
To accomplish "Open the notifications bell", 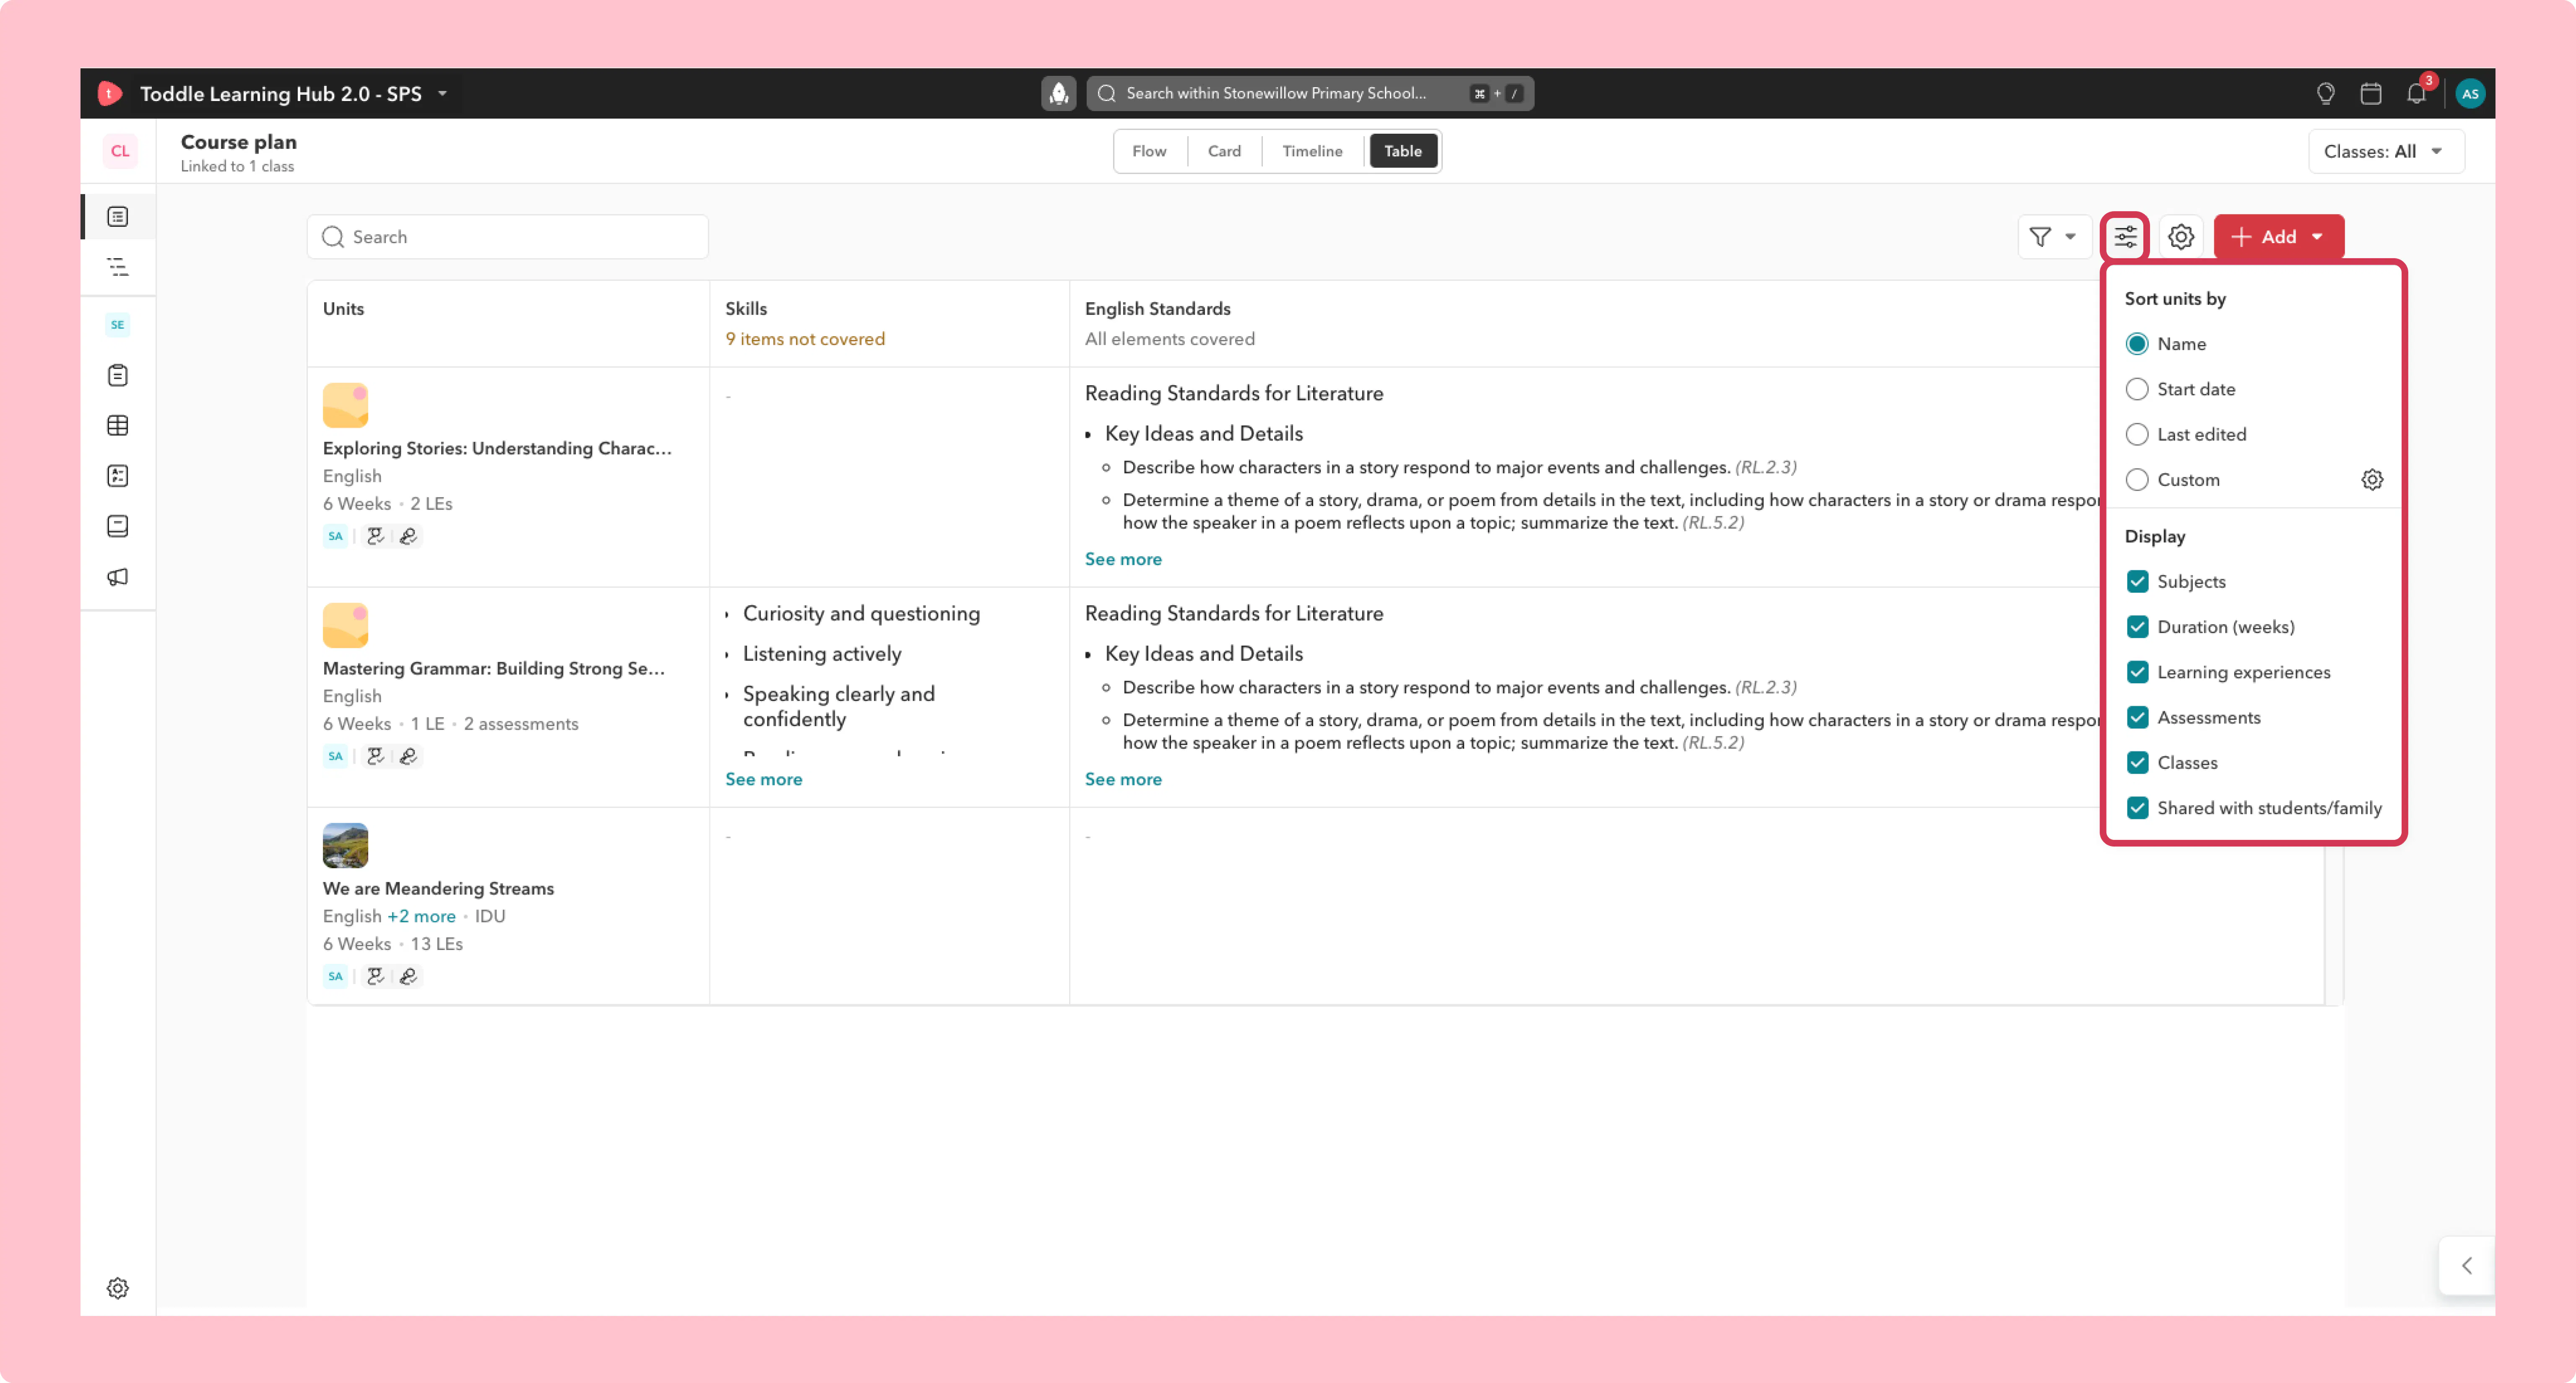I will [2417, 93].
